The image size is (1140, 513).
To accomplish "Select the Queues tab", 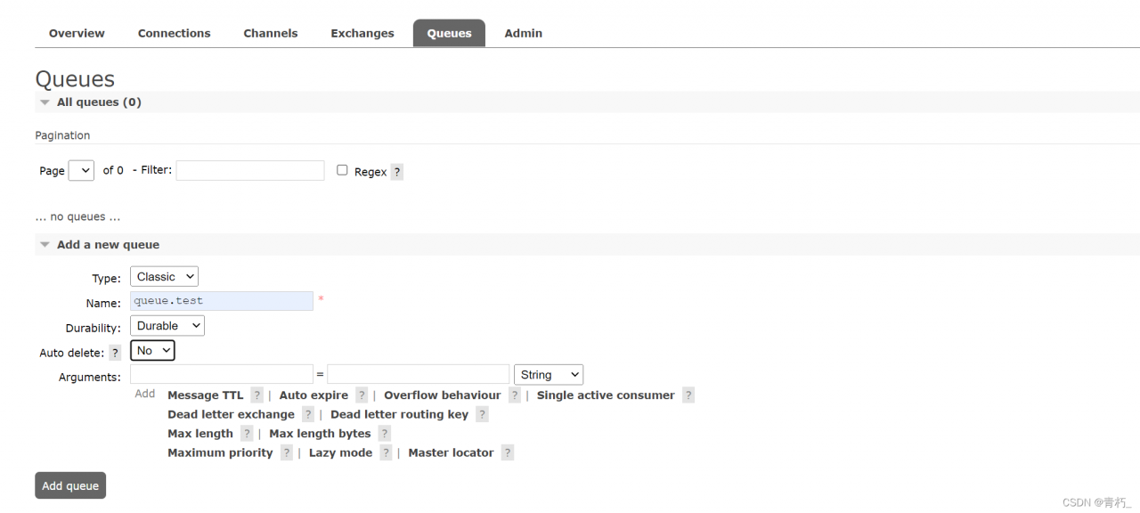I will 449,33.
